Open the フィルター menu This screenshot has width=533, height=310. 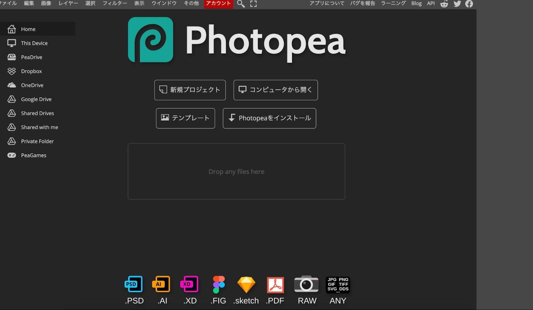click(115, 3)
